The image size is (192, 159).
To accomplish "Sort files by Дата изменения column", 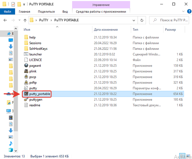I will (x=106, y=30).
